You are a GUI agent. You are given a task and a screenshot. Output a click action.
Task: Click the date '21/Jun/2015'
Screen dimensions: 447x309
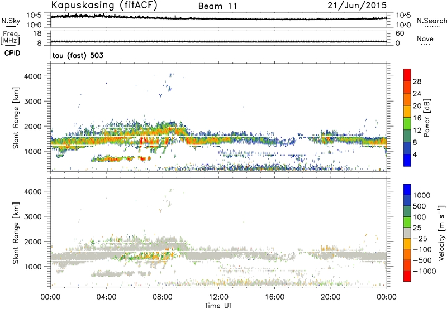point(357,6)
